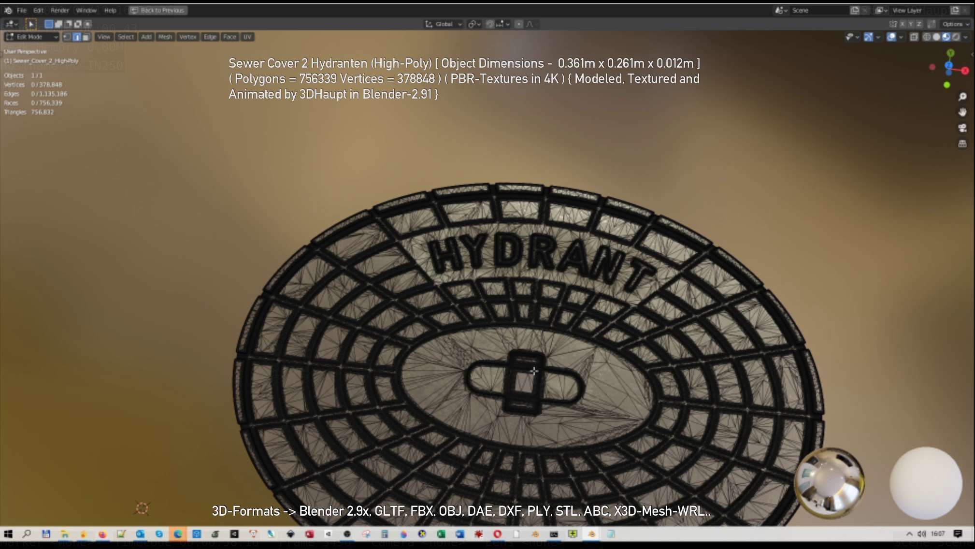Choose the Intersect selection mode icon
Viewport: 975px width, 549px height.
point(87,24)
